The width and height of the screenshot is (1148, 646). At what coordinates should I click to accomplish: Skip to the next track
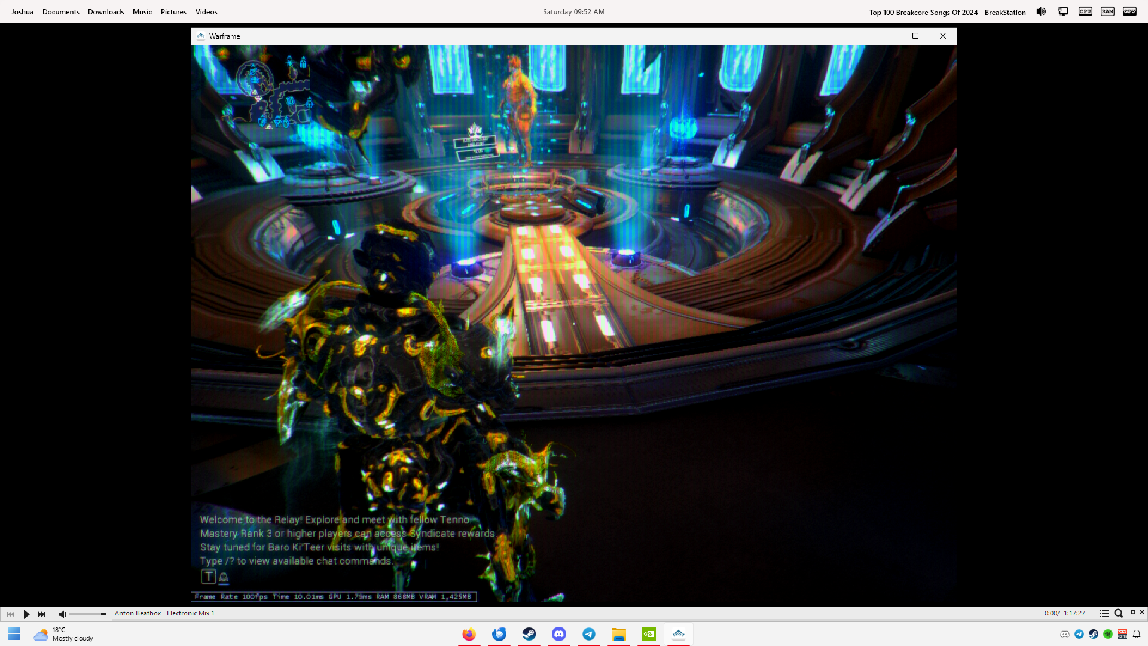(42, 614)
